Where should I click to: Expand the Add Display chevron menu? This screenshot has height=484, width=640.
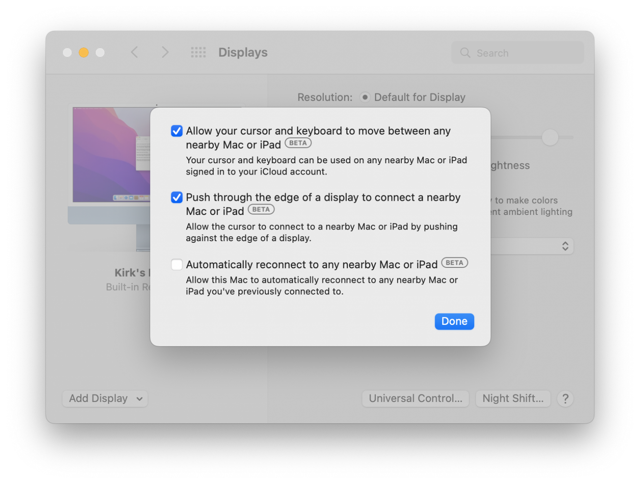pos(139,399)
